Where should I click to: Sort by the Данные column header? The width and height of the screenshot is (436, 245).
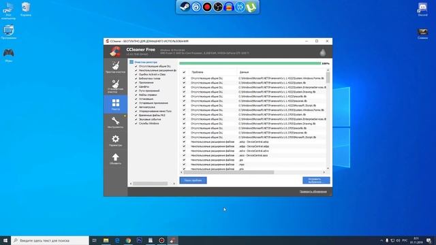(281, 72)
